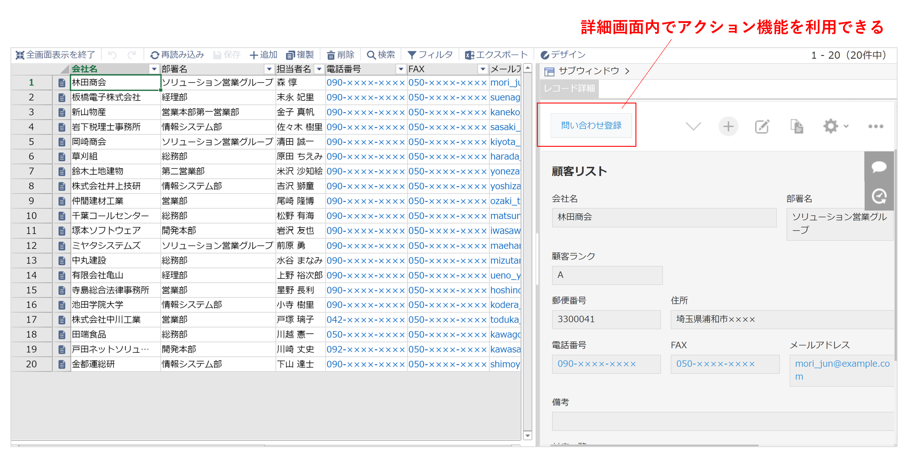905x458 pixels.
Task: Click the 検索 search toolbar button
Action: pyautogui.click(x=381, y=55)
